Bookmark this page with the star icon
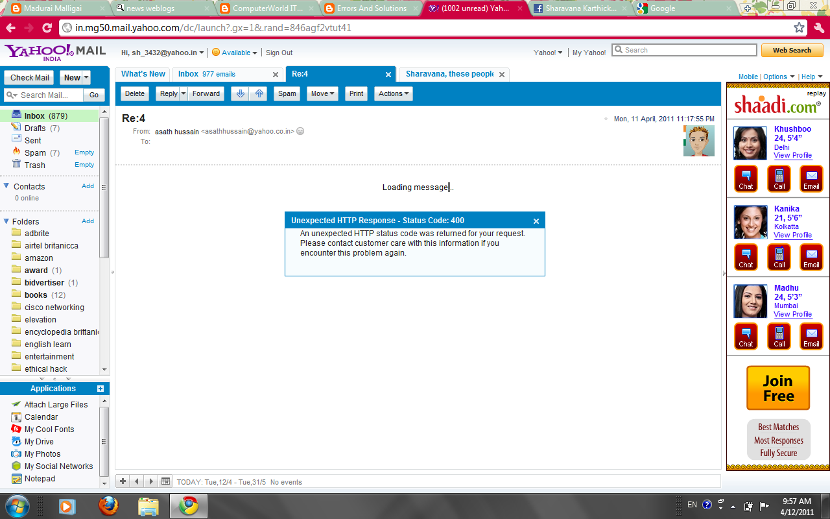 click(x=799, y=28)
